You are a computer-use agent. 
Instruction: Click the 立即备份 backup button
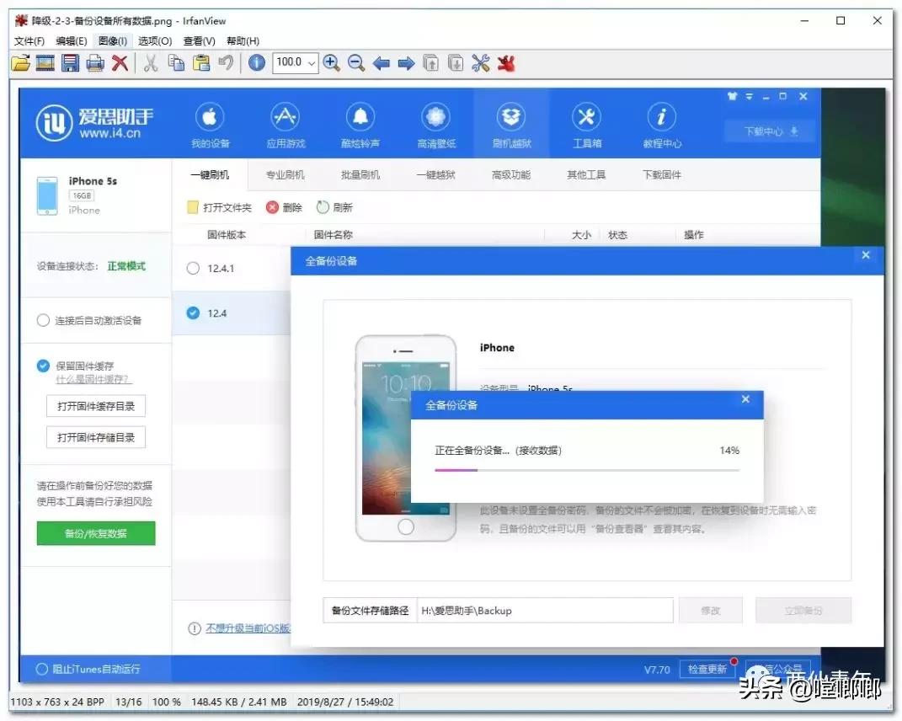coord(802,610)
